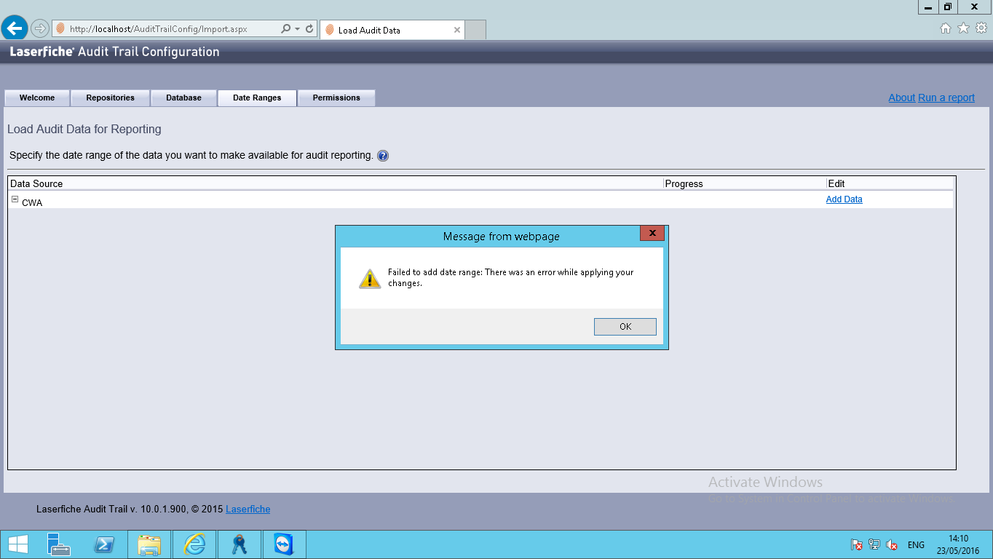Close the Message from webpage dialog
The width and height of the screenshot is (993, 559).
(652, 233)
